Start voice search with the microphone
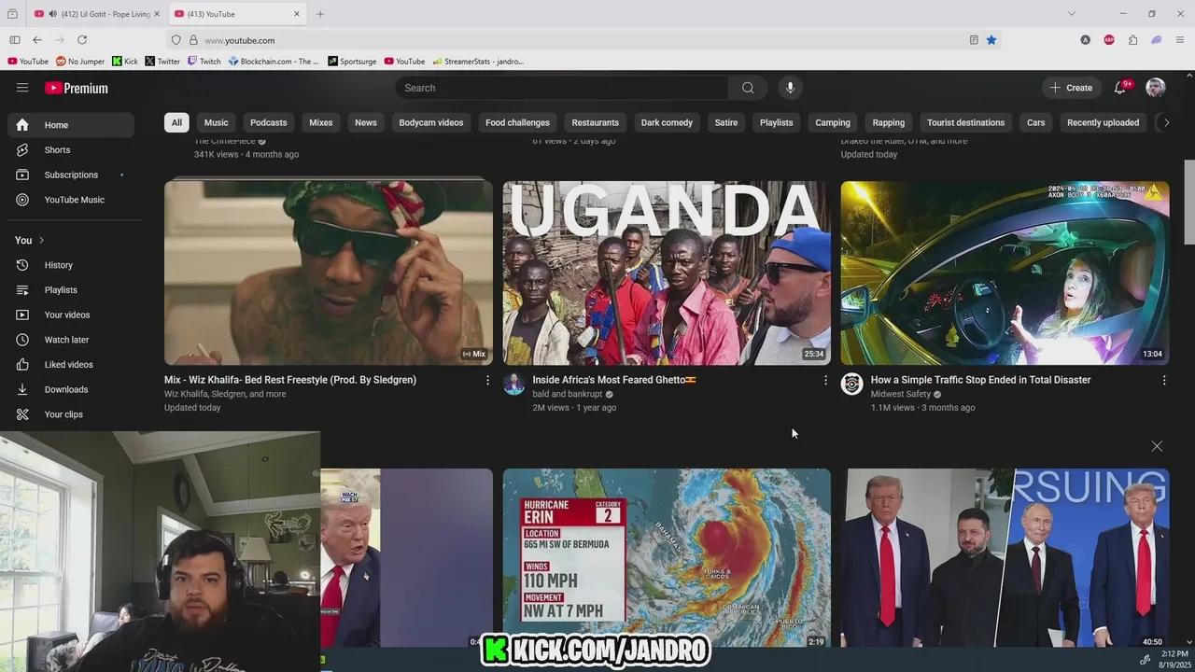 tap(790, 88)
